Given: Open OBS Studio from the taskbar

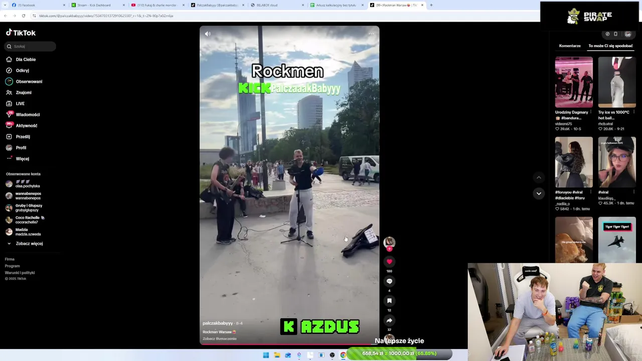Looking at the screenshot, I should click(x=332, y=355).
